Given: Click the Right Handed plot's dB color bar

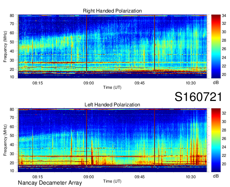Looking at the screenshot, I should [x=216, y=46].
